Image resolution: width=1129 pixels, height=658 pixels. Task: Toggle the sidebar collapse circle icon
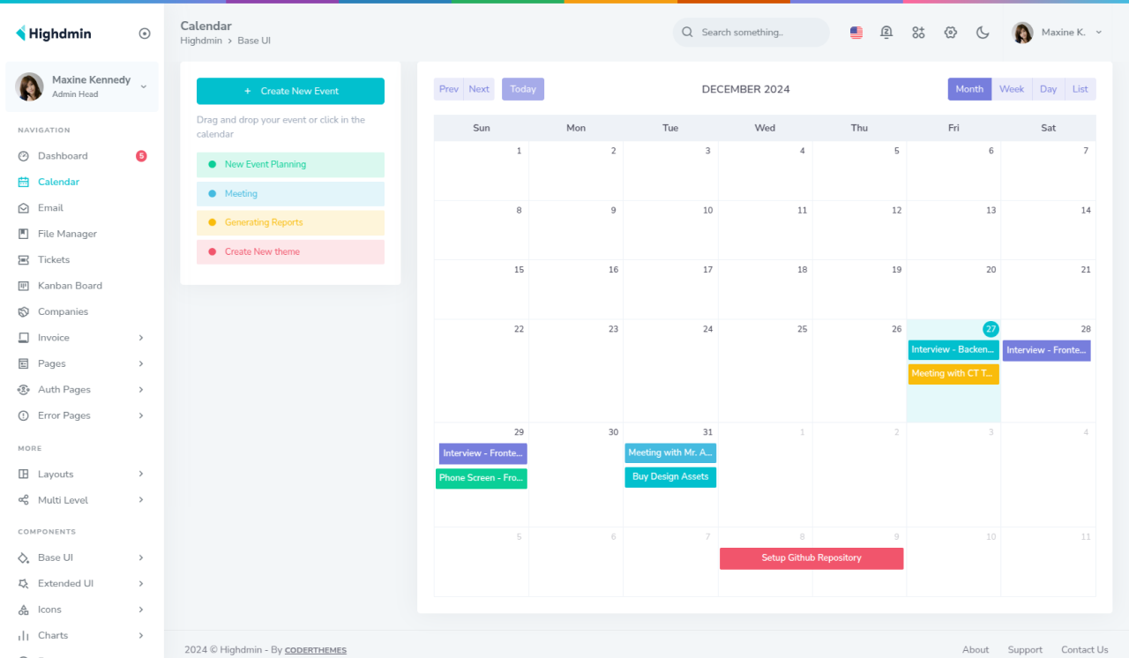tap(145, 34)
